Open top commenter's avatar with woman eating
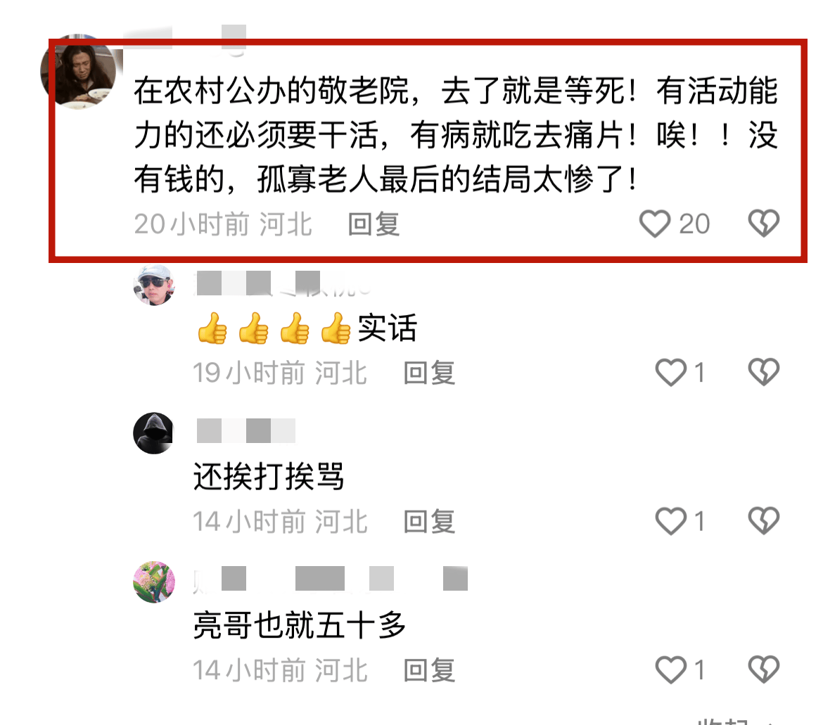Image resolution: width=823 pixels, height=725 pixels. (79, 72)
